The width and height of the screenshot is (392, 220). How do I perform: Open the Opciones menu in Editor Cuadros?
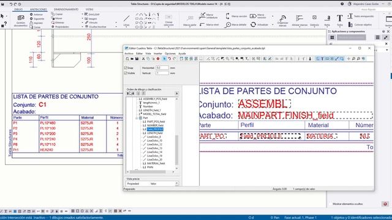[x=170, y=53]
